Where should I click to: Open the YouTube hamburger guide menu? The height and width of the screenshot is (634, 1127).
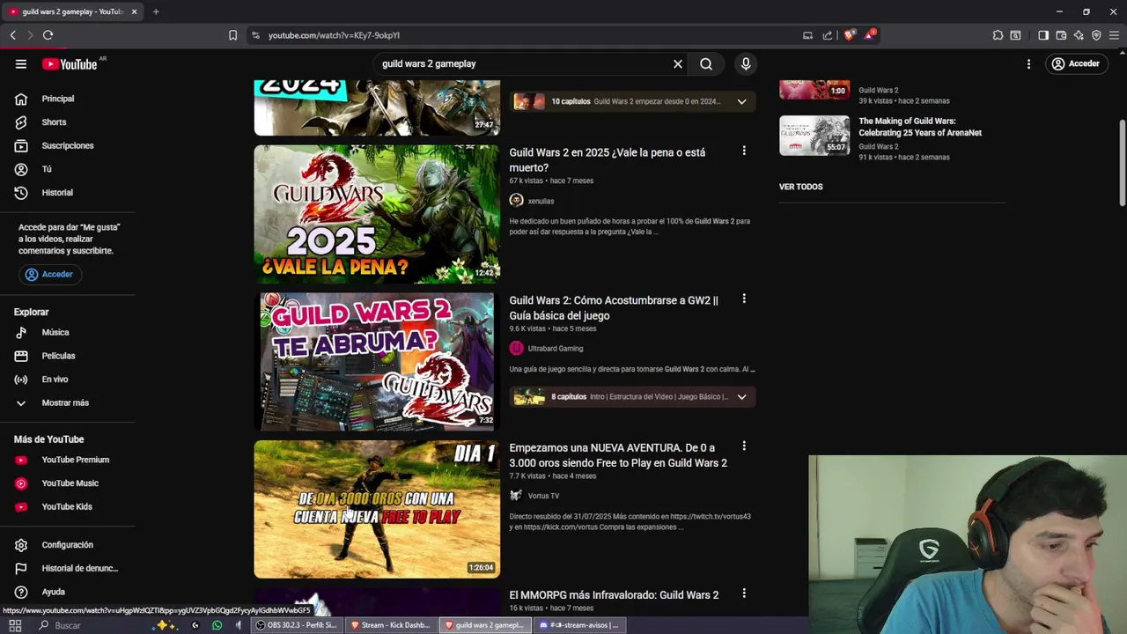pyautogui.click(x=21, y=64)
